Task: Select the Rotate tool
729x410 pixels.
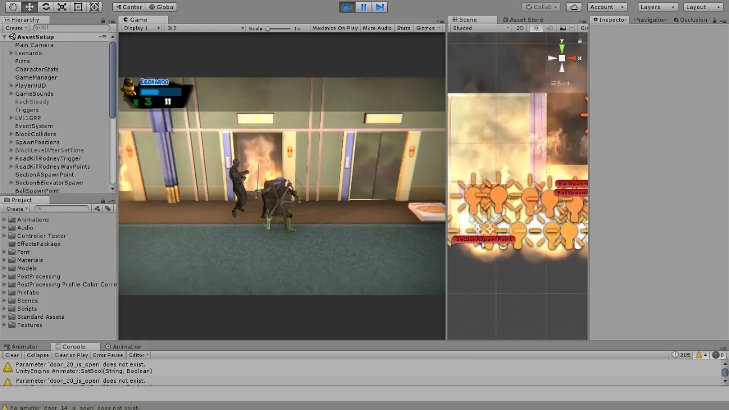Action: point(46,7)
